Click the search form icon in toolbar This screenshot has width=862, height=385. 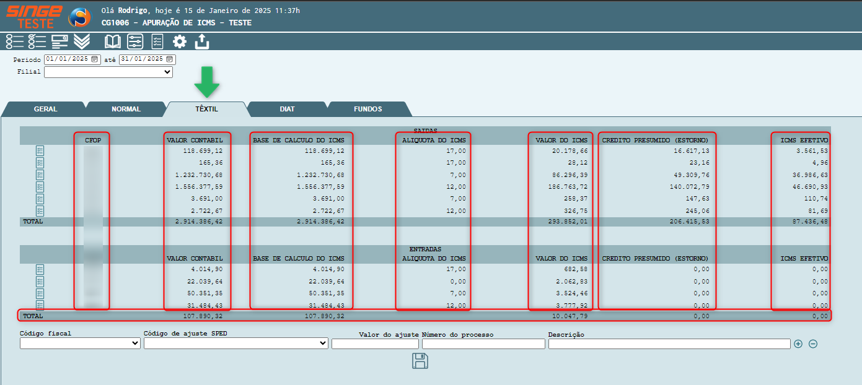59,41
